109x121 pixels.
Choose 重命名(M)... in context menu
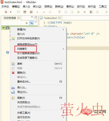coord(38,82)
